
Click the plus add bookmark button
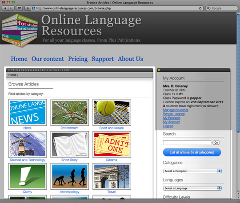28,8
